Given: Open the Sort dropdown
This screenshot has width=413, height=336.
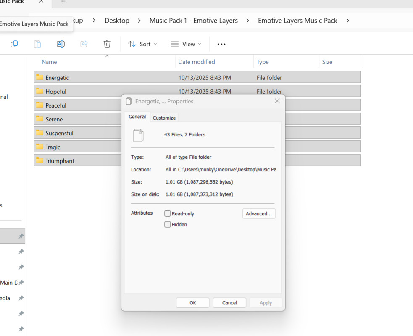Looking at the screenshot, I should click(x=142, y=44).
